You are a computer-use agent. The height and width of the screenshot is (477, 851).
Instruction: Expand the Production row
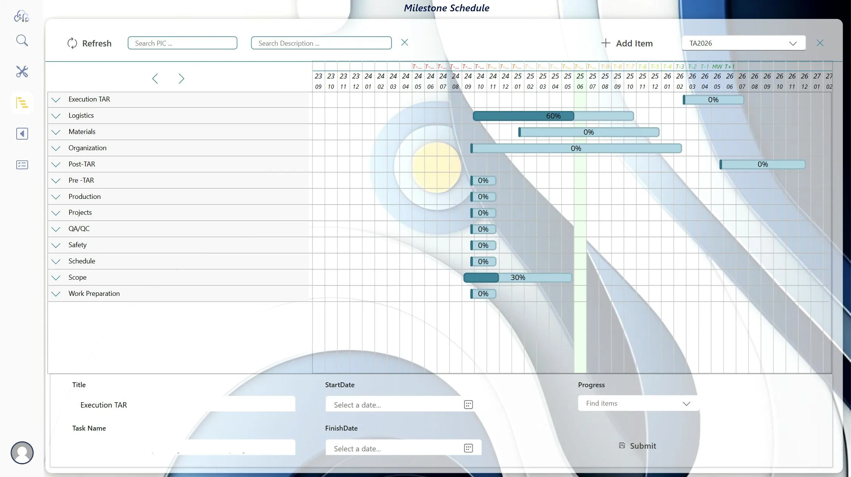coord(56,197)
